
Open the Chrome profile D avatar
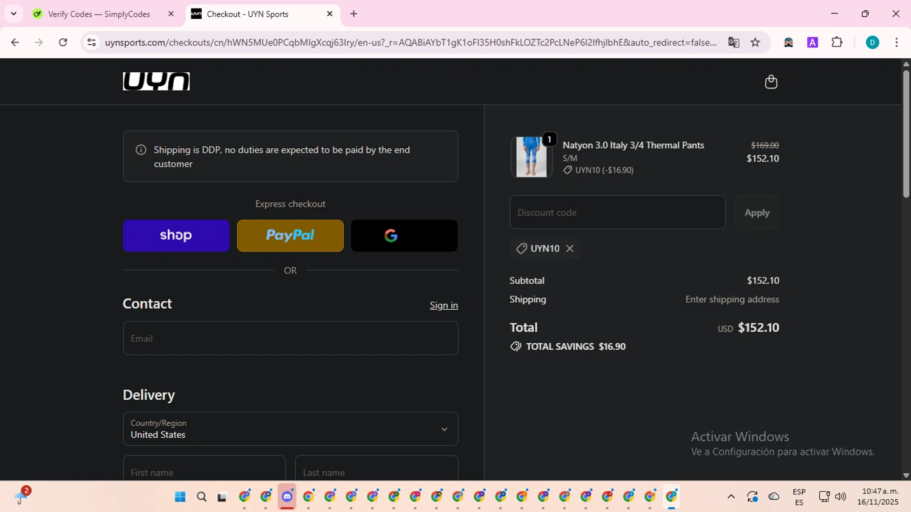(872, 43)
